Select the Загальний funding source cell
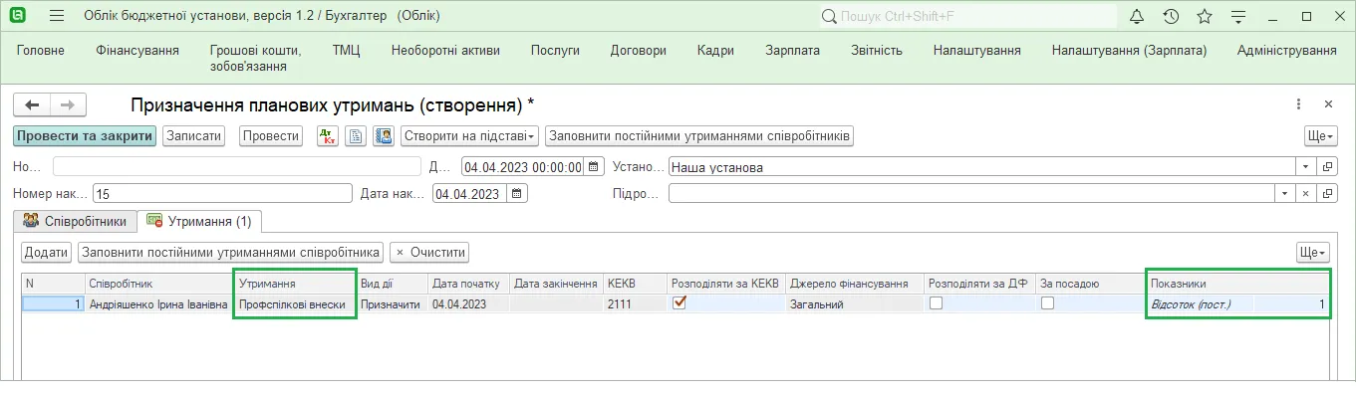Screen dimensions: 1356x396 point(855,304)
